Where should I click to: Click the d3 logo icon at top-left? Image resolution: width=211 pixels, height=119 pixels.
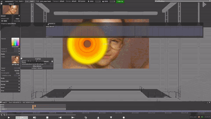[2, 1]
